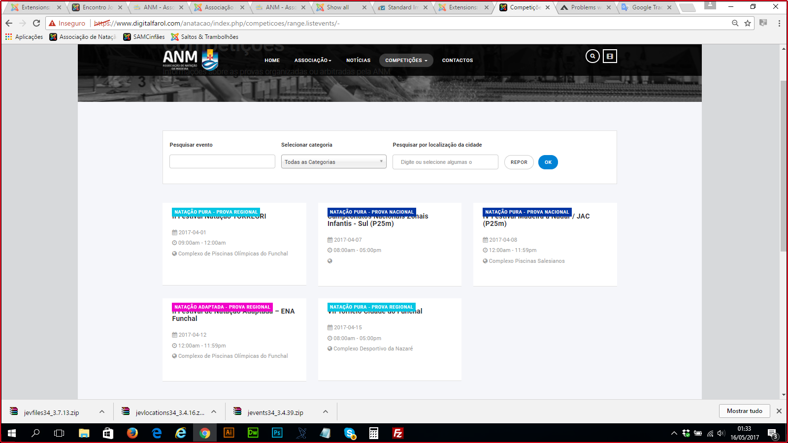The height and width of the screenshot is (443, 788).
Task: Switch to the Show all tab
Action: (341, 7)
